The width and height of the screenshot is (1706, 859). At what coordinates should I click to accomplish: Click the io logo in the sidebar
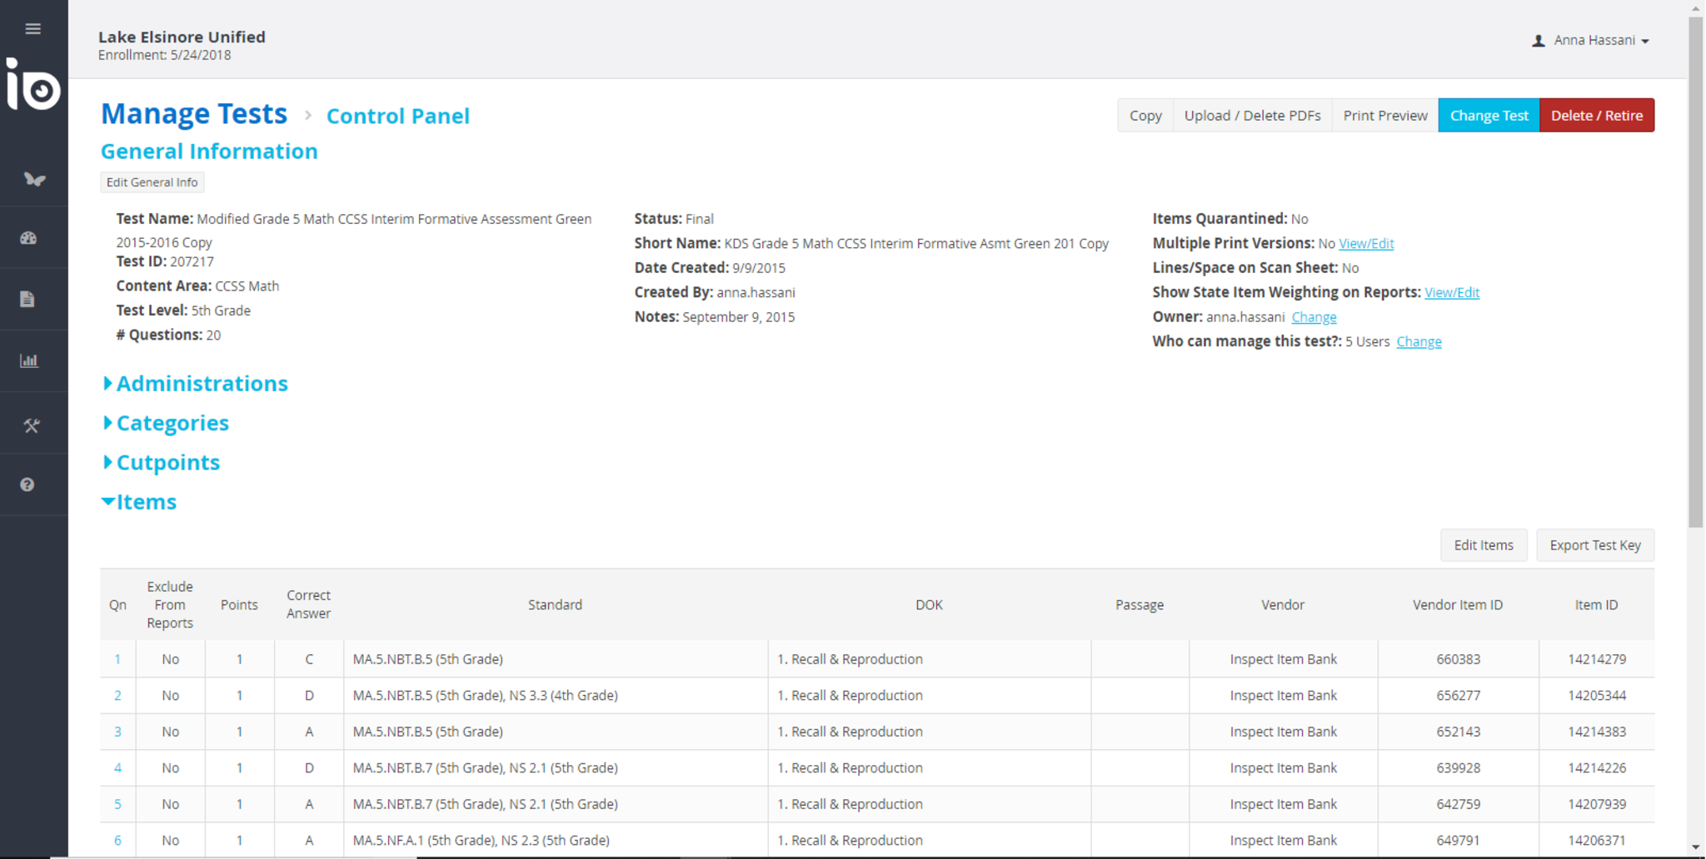[33, 84]
